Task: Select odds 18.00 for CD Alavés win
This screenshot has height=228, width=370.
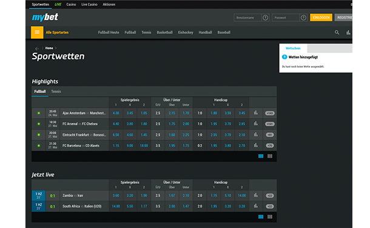Action: coord(144,146)
